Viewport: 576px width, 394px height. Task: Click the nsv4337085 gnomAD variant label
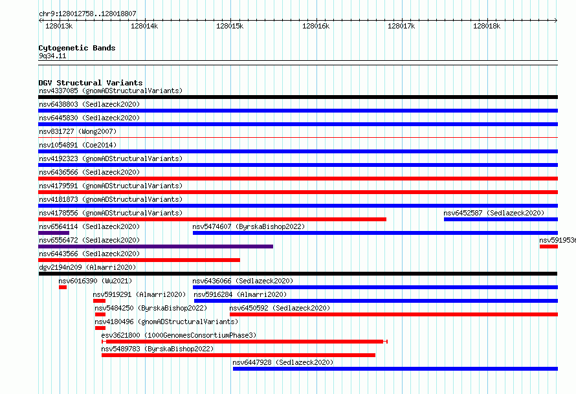111,91
